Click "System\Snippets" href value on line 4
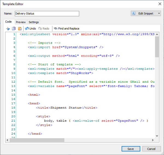The height and width of the screenshot is (155, 164). click(80, 47)
